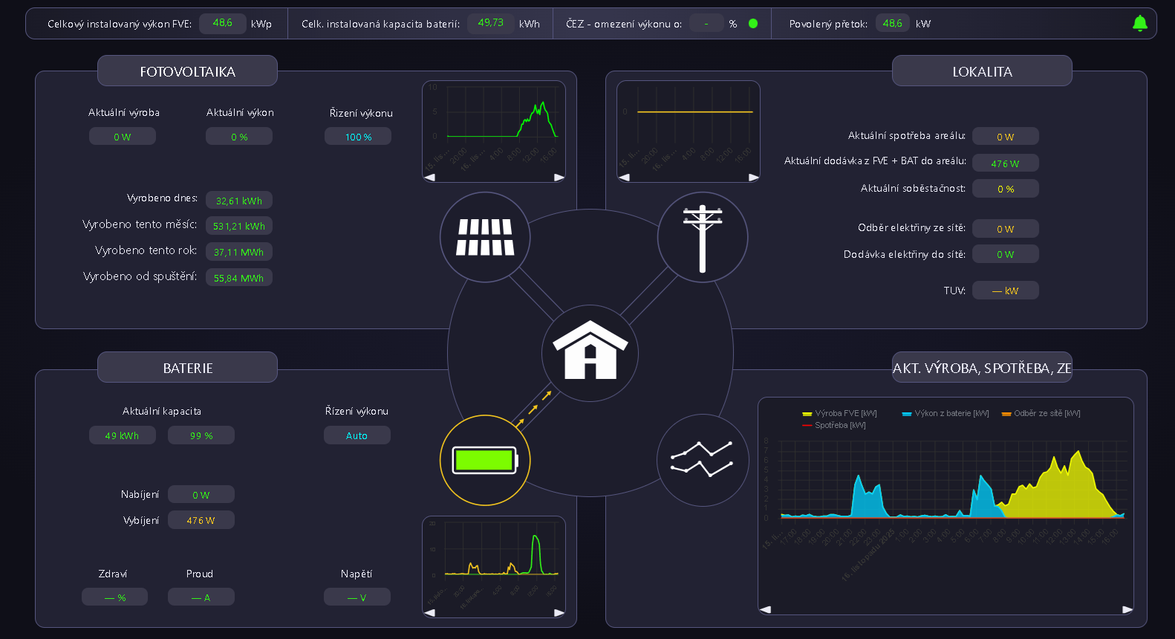Click the green ČEZ status indicator
1175x639 pixels.
coord(753,24)
